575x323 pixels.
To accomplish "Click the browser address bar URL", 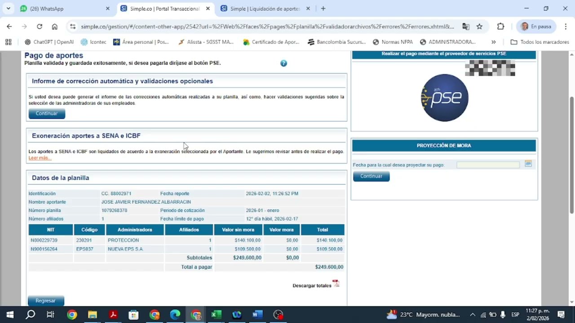I will [267, 26].
